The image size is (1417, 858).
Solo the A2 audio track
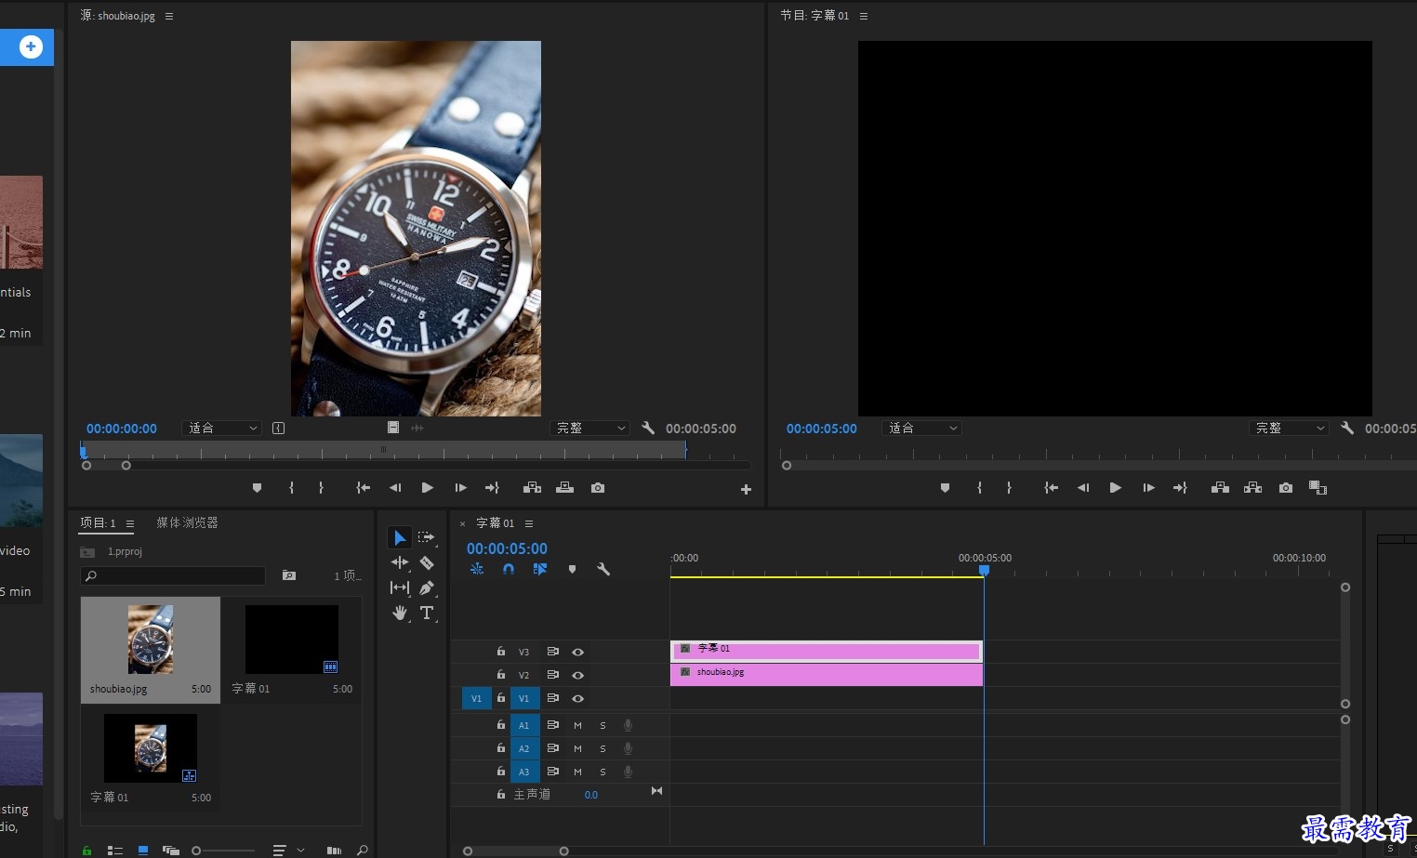tap(603, 748)
